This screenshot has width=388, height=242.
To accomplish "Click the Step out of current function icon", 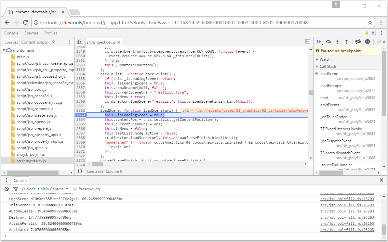I will click(x=346, y=42).
